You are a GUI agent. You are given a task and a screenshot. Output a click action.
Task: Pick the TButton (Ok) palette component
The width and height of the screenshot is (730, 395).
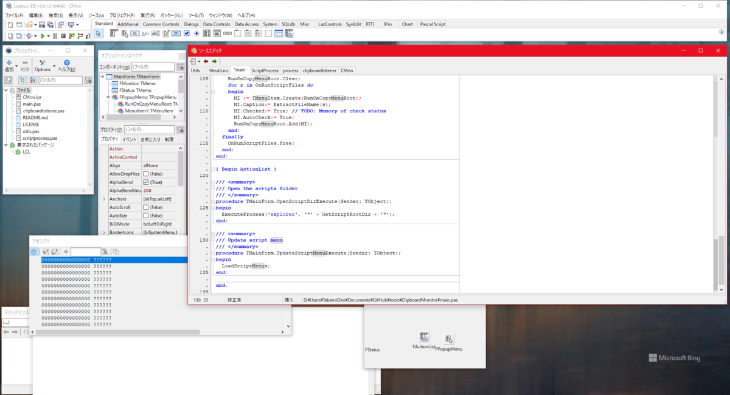click(x=135, y=33)
